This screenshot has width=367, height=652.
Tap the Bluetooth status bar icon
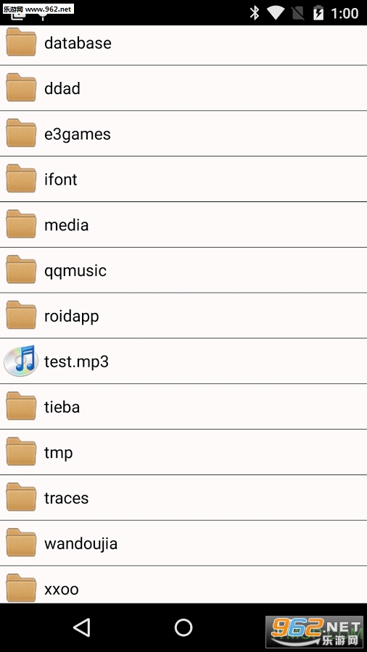255,13
